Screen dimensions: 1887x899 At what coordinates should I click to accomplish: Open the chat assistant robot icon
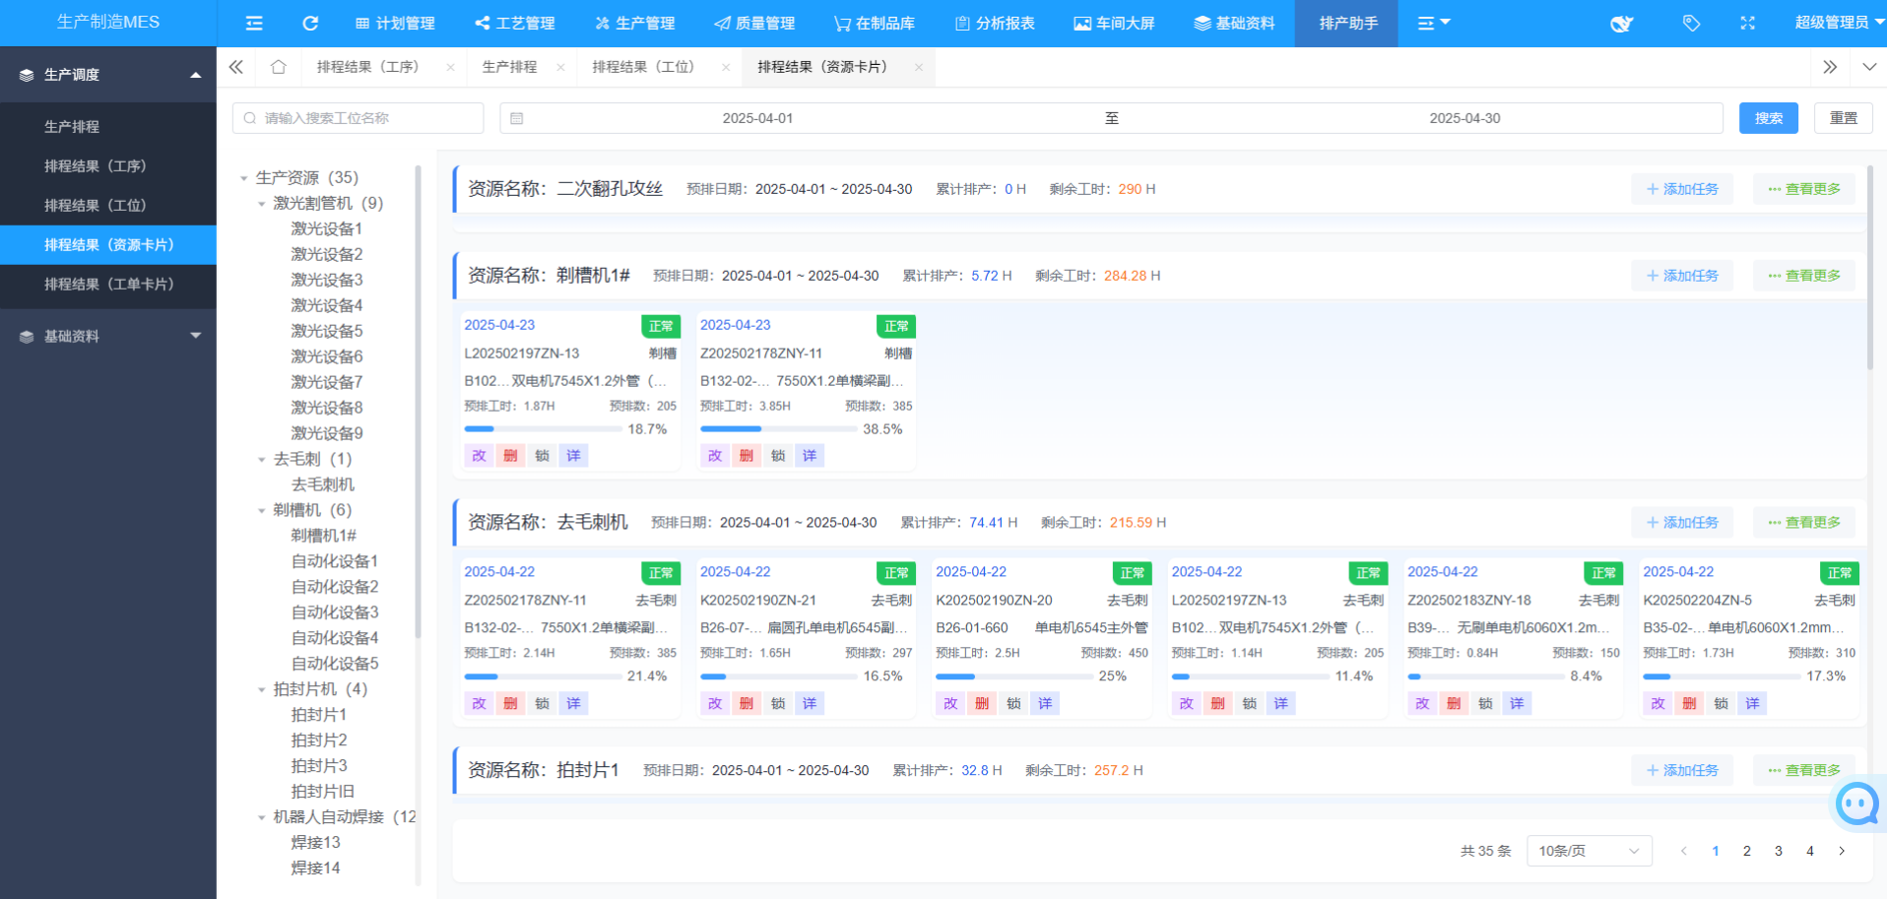coord(1856,804)
